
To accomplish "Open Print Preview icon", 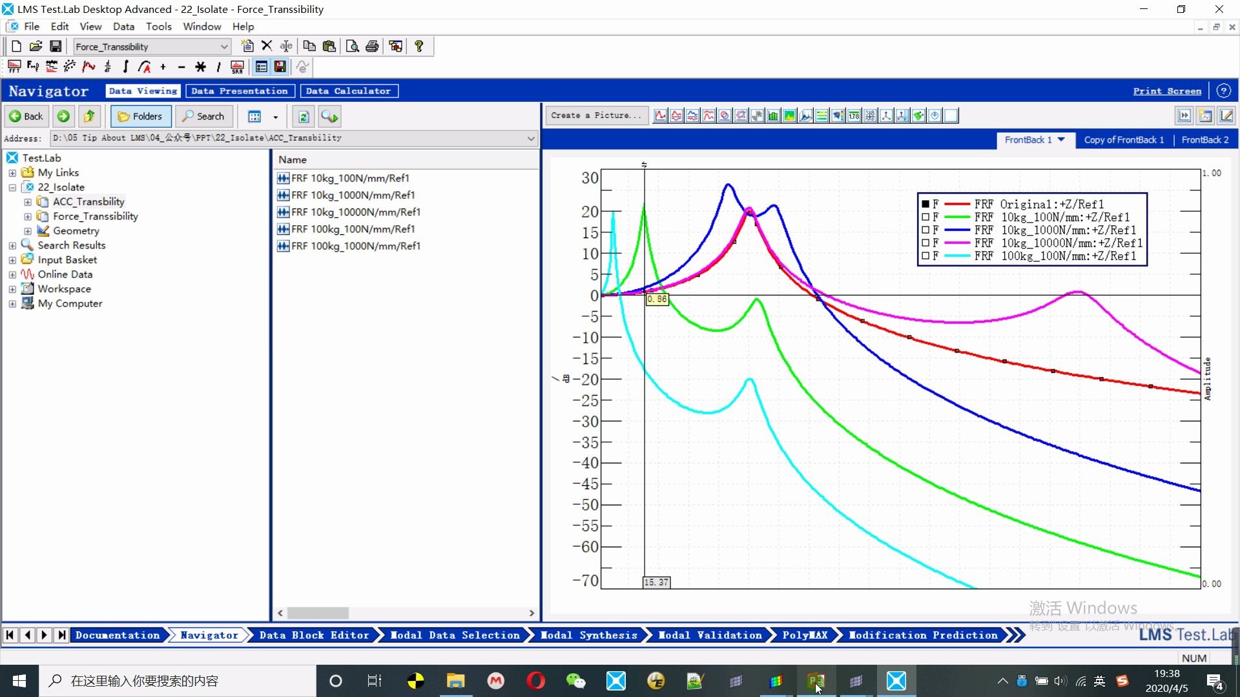I will click(x=352, y=46).
